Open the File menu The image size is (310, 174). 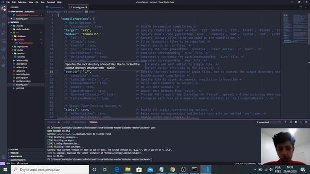(x=8, y=2)
